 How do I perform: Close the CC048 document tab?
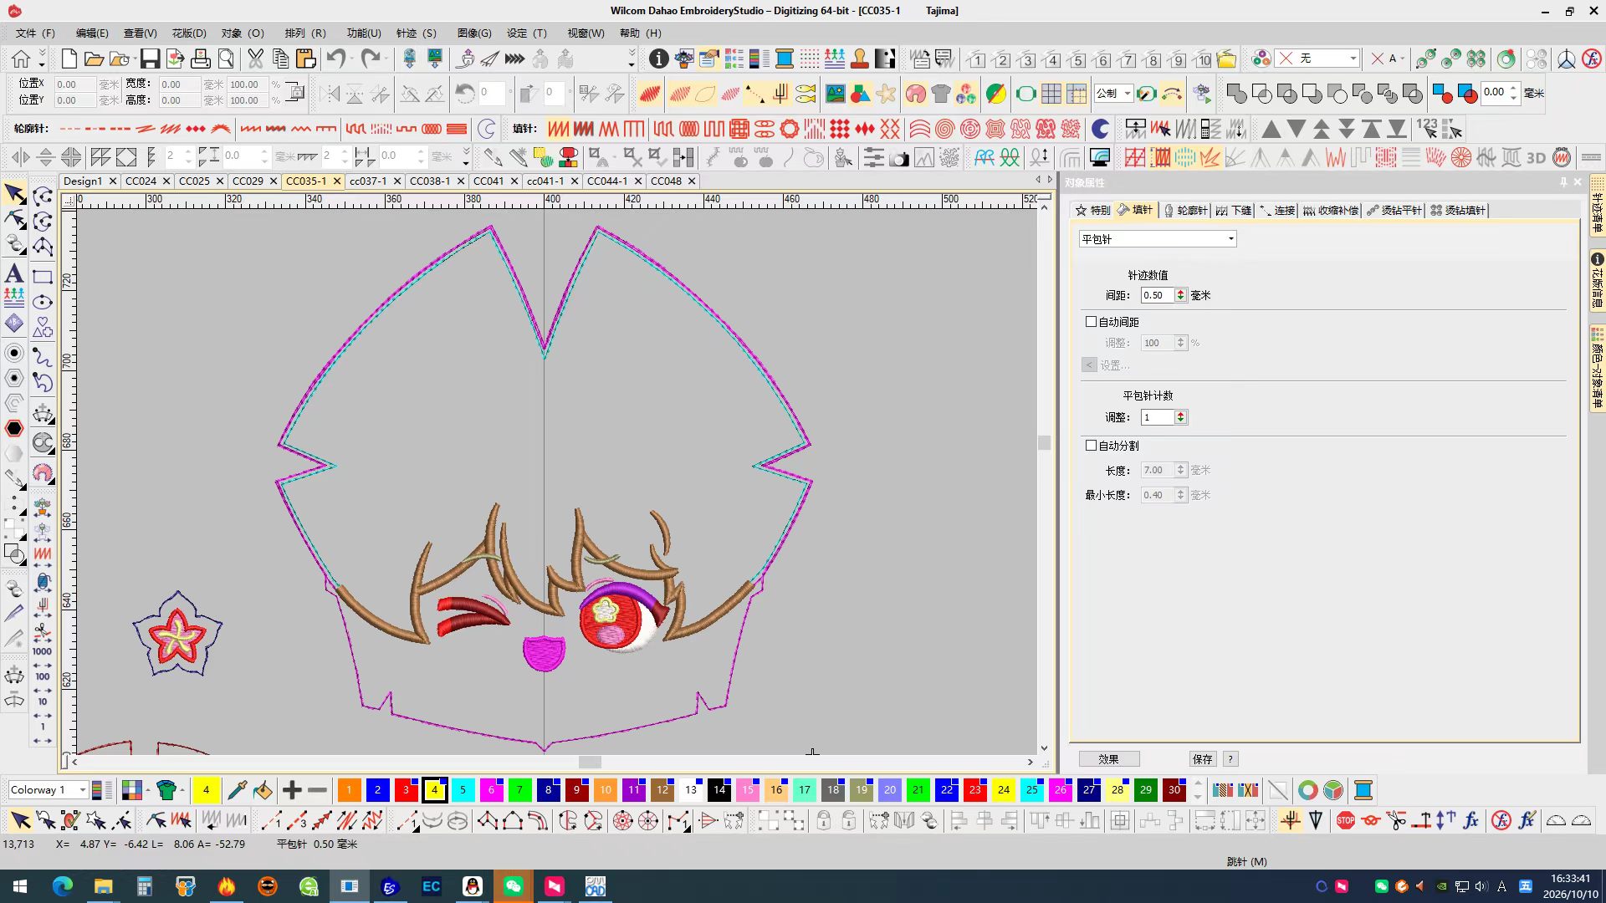[692, 181]
